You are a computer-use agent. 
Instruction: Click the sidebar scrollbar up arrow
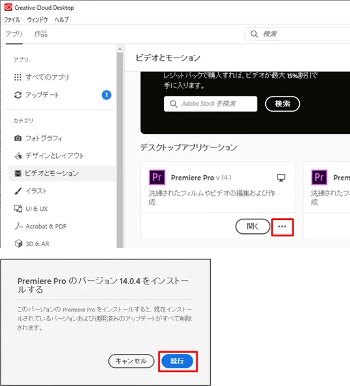(120, 49)
